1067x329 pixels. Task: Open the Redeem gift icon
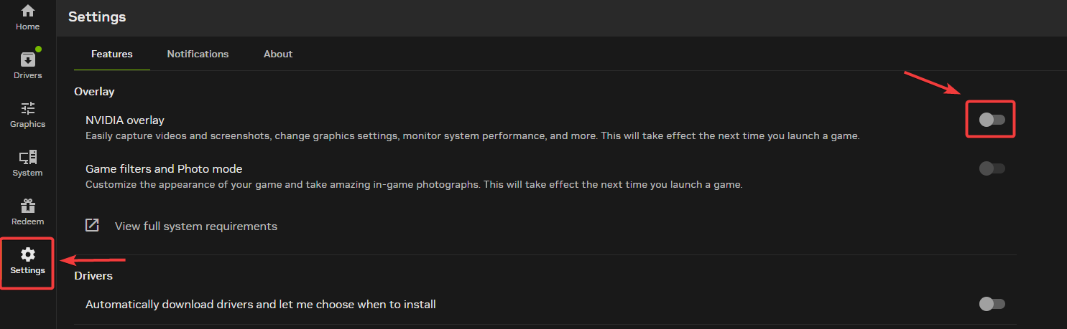[x=28, y=206]
